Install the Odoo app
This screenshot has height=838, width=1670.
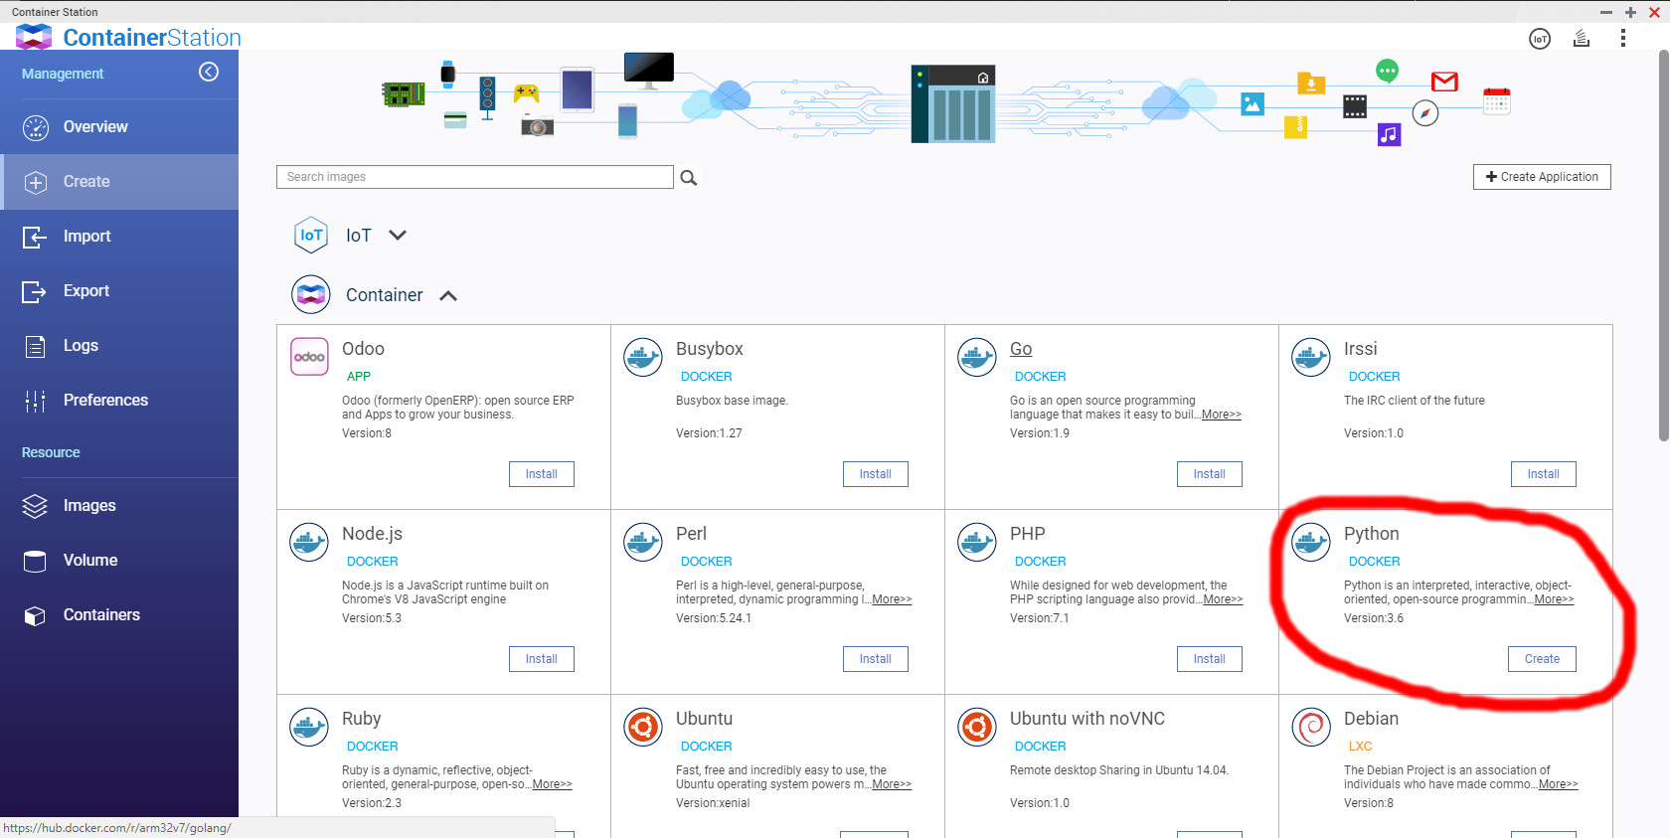point(542,474)
